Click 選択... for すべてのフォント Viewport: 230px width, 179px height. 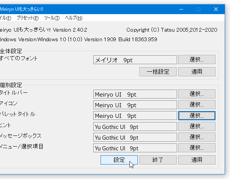pyautogui.click(x=197, y=60)
